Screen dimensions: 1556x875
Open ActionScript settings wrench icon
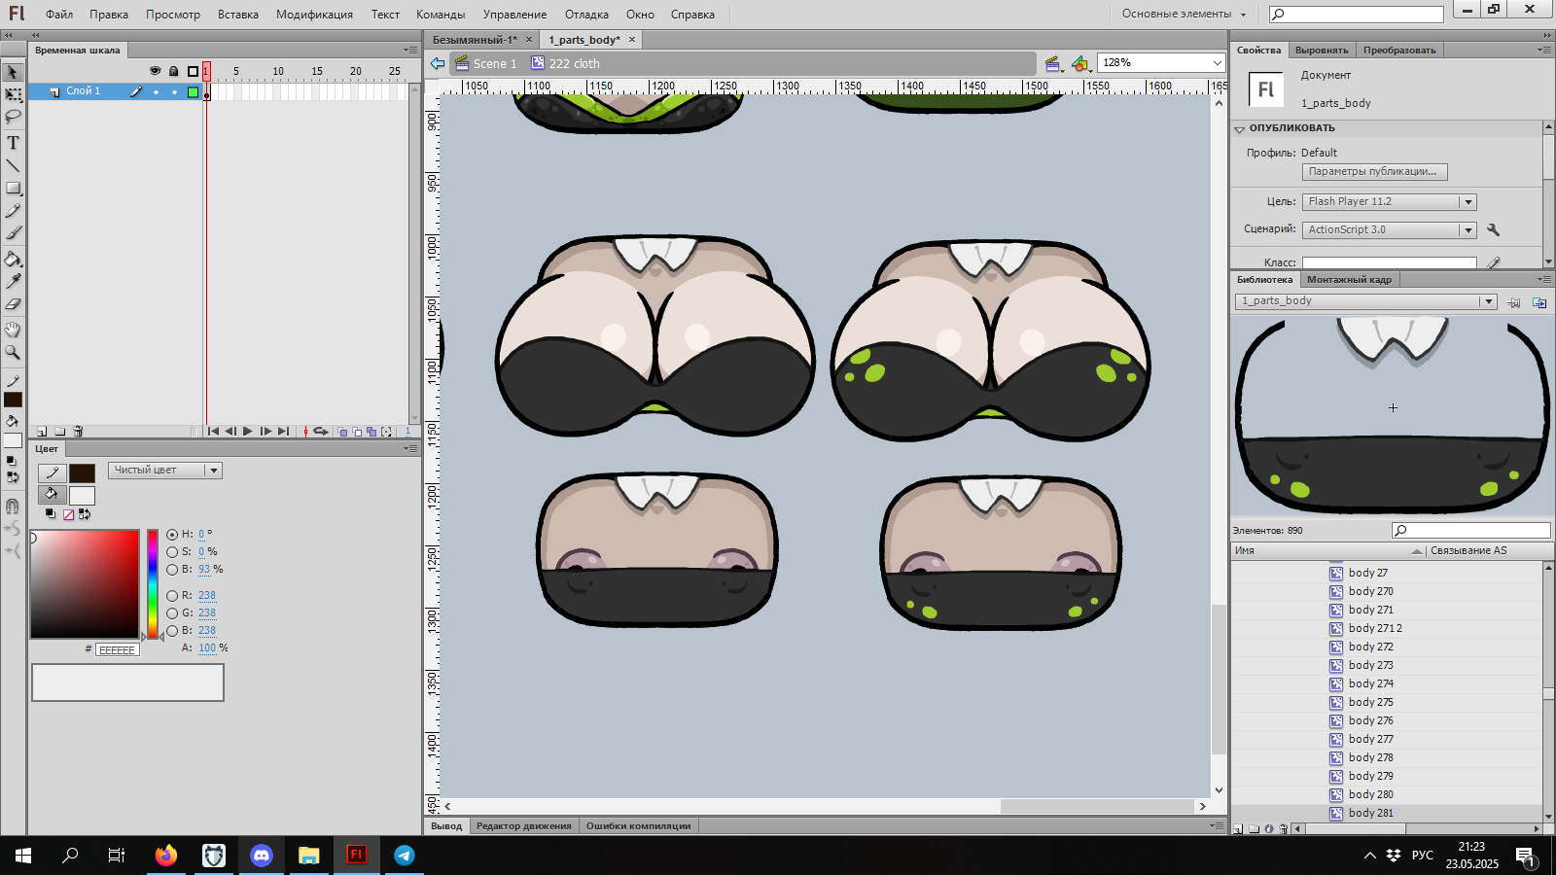click(1493, 230)
